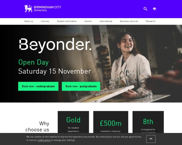Click the graduation cap icon
The image size is (182, 145).
point(154,9)
